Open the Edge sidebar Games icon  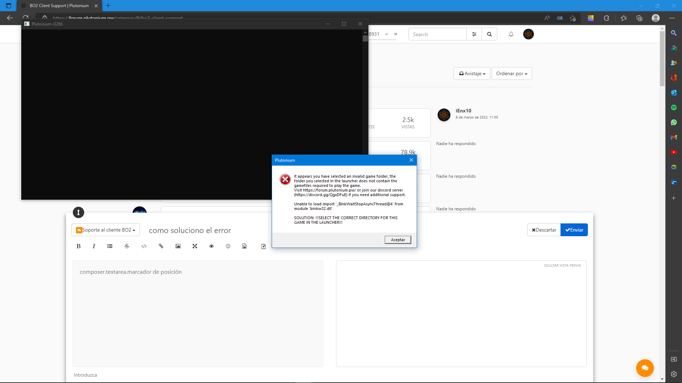(x=673, y=63)
